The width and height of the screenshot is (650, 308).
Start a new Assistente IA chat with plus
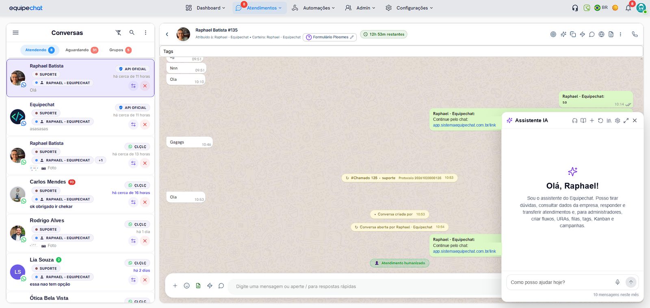pos(592,121)
